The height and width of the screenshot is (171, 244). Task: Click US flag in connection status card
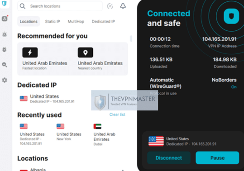[156, 141]
